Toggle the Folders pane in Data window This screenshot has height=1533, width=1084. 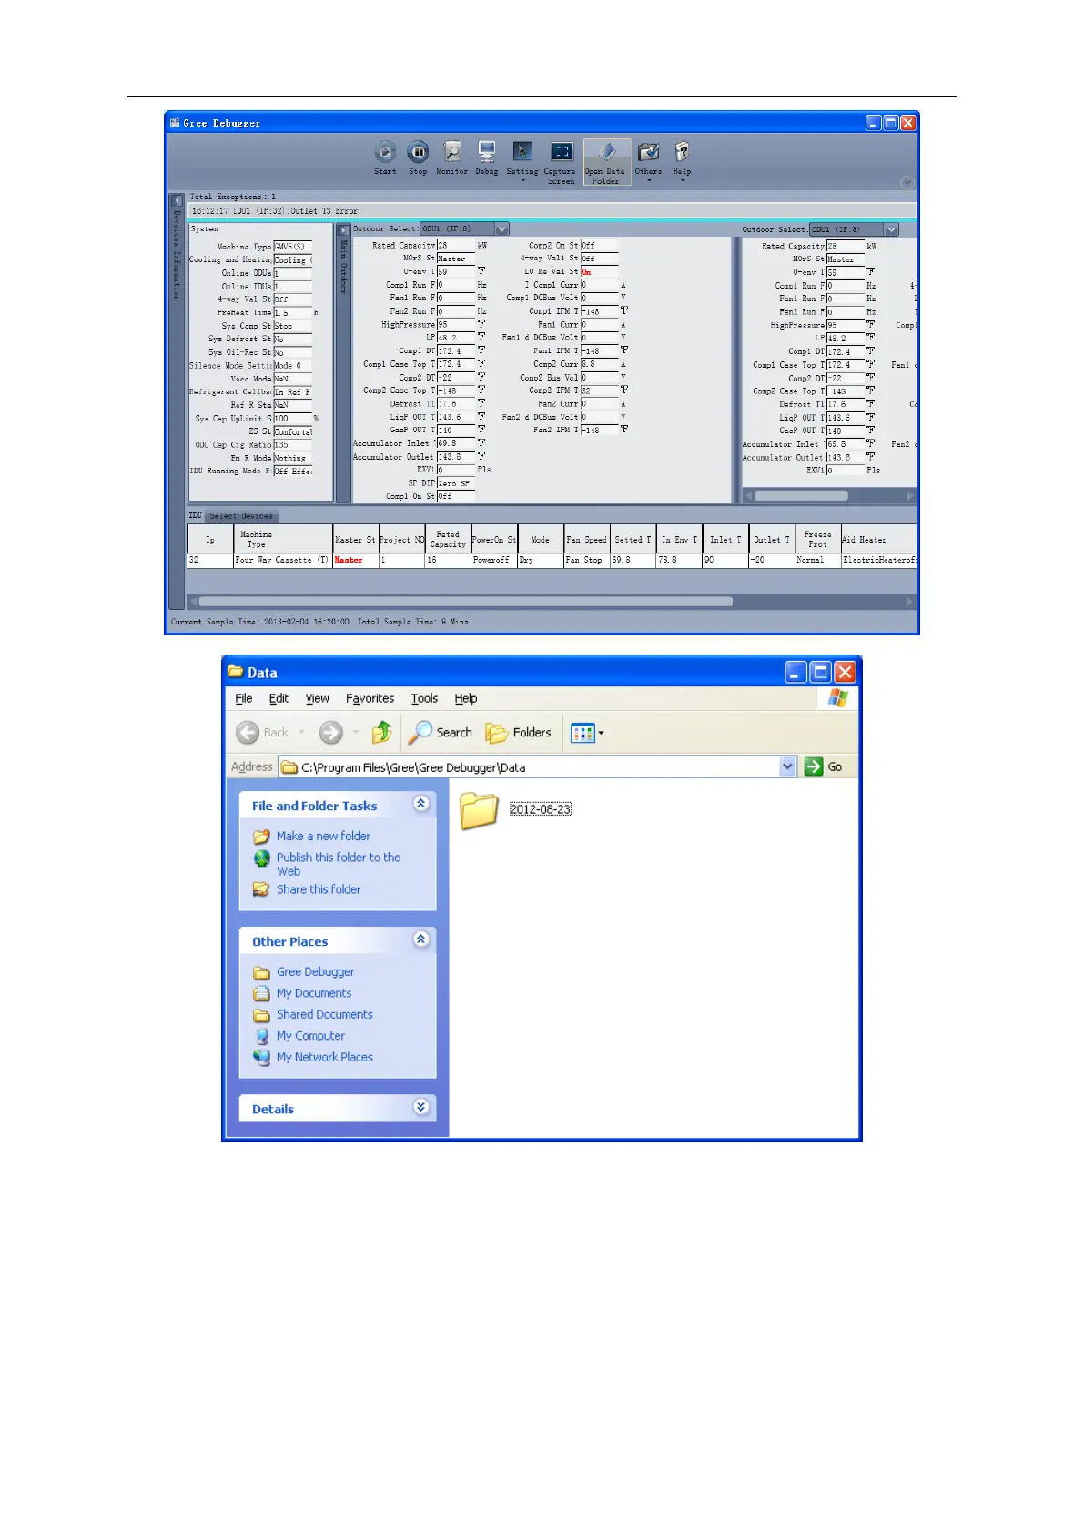pos(518,732)
